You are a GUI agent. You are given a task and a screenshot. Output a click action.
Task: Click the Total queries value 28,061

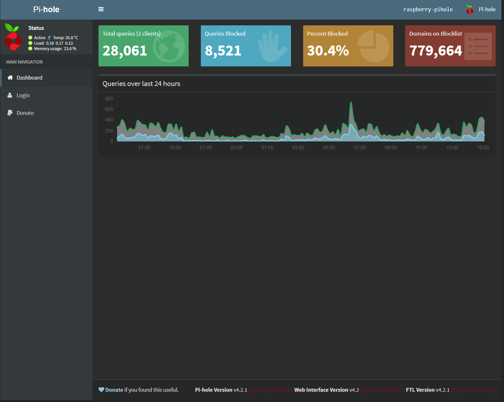pos(125,51)
